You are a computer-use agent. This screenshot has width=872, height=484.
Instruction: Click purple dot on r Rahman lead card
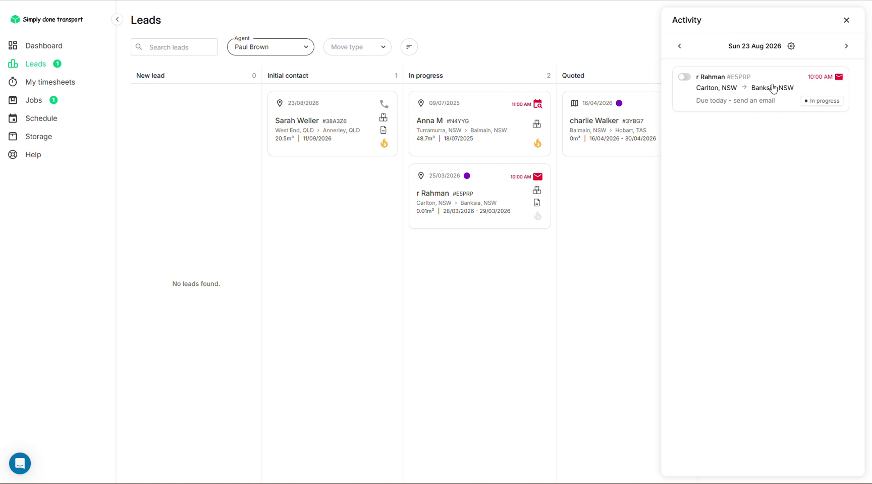click(x=467, y=176)
